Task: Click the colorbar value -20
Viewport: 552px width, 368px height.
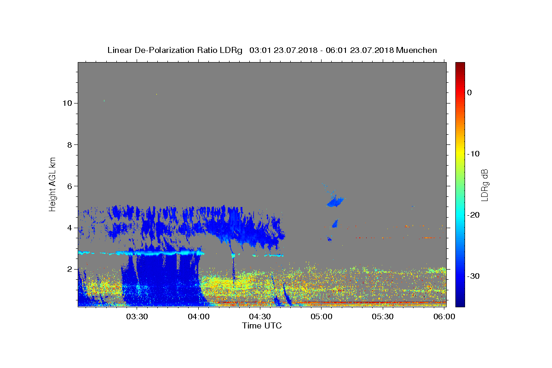Action: (473, 215)
